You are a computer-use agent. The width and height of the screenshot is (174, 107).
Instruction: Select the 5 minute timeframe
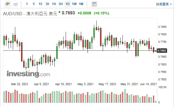point(34,4)
